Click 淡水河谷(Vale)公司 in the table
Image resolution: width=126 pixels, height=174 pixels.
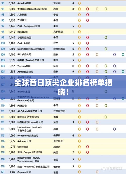28,117
